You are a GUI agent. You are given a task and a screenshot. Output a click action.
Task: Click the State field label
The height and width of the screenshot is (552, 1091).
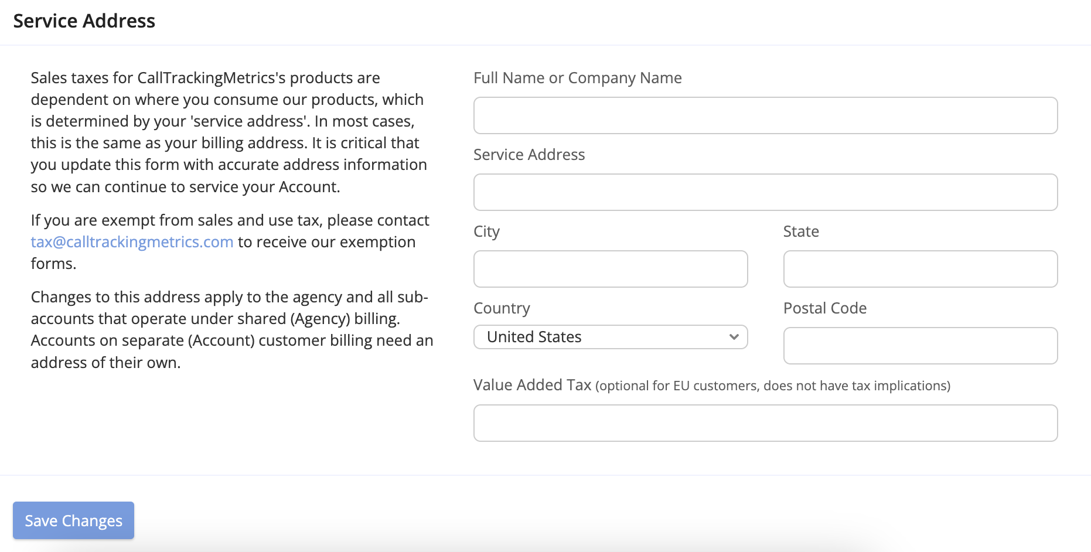800,231
